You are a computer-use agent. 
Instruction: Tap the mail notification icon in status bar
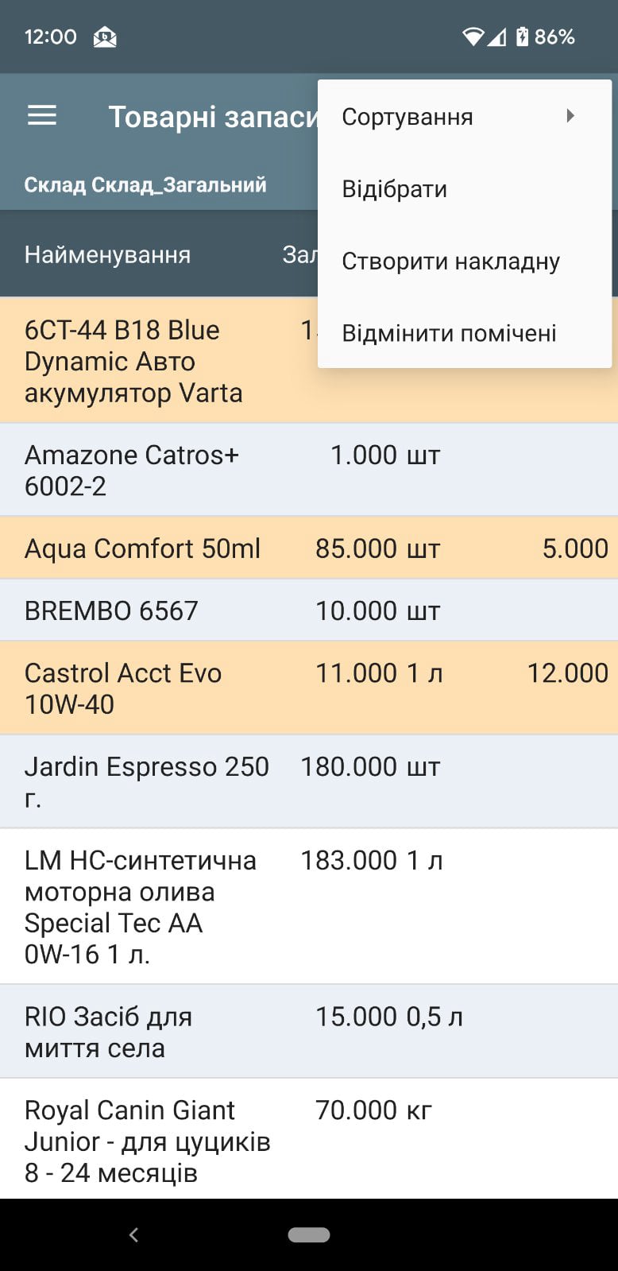point(105,37)
